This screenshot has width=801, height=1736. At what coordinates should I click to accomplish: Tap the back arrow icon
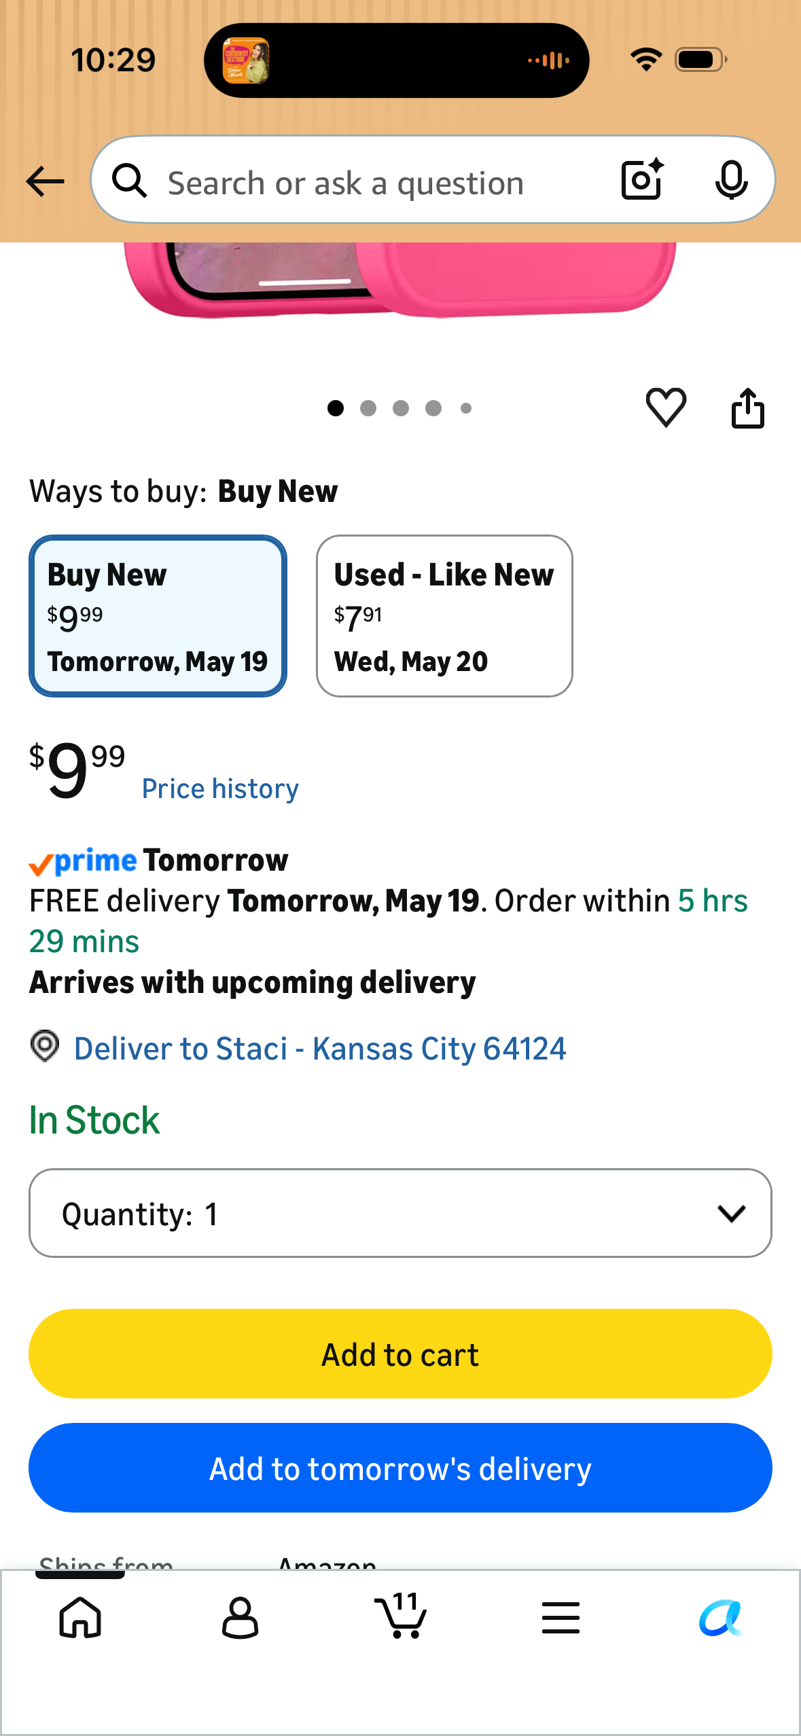pos(45,182)
